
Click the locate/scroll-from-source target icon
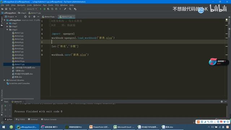(25, 17)
